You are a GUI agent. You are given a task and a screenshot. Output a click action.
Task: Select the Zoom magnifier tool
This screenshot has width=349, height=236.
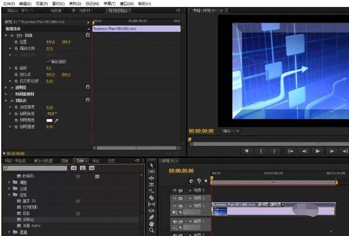[x=151, y=230]
